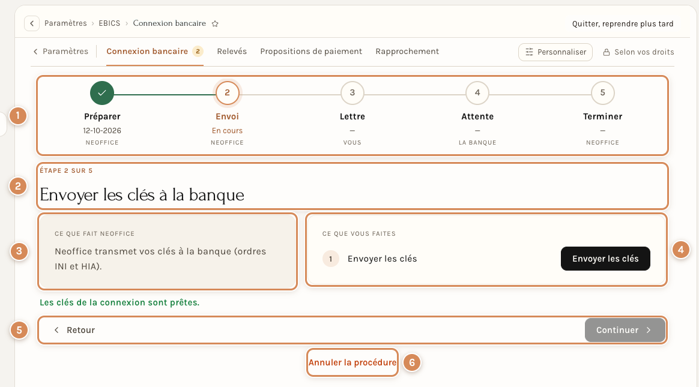Click the Continuer button

point(625,330)
